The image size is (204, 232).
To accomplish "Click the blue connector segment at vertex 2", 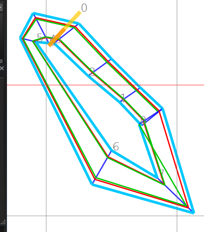I will [x=101, y=66].
